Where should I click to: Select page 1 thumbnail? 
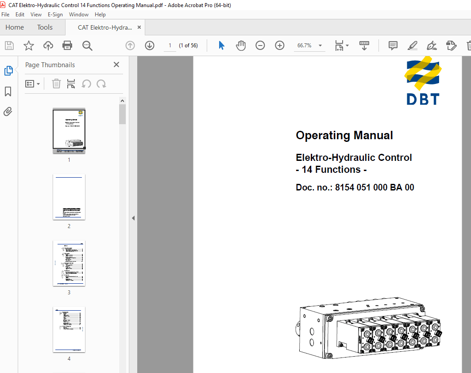coord(69,131)
